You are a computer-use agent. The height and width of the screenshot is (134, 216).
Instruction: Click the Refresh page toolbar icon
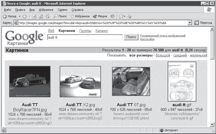(41, 16)
